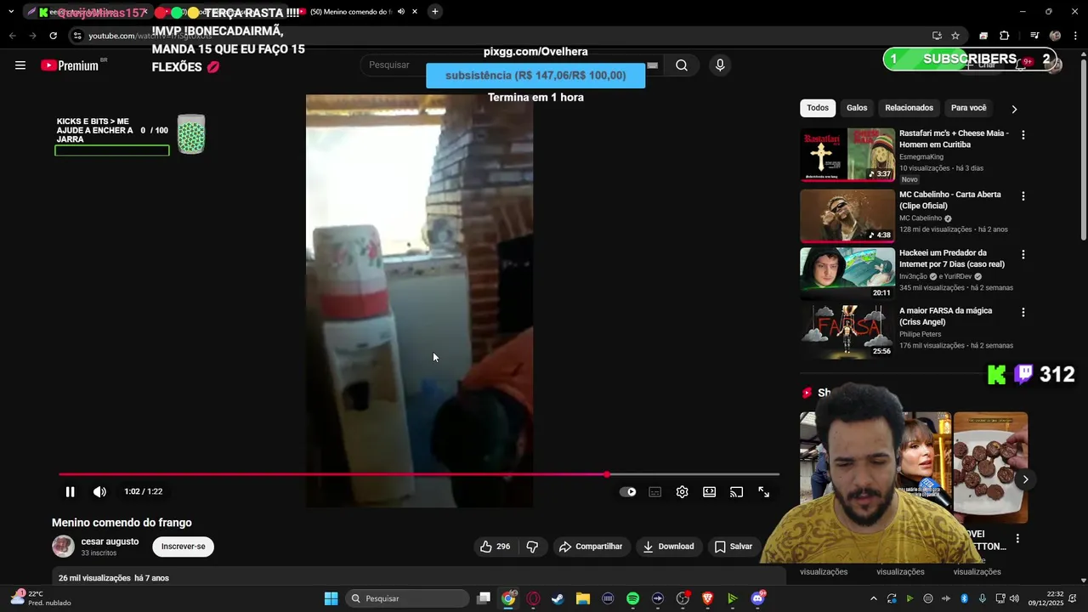Cast video with Play on TV icon
Viewport: 1088px width, 612px height.
click(x=737, y=491)
